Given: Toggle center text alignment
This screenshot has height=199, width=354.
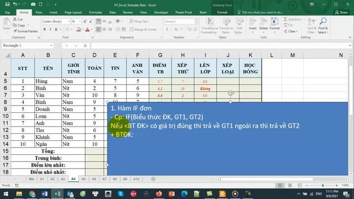Looking at the screenshot, I should pos(105,29).
